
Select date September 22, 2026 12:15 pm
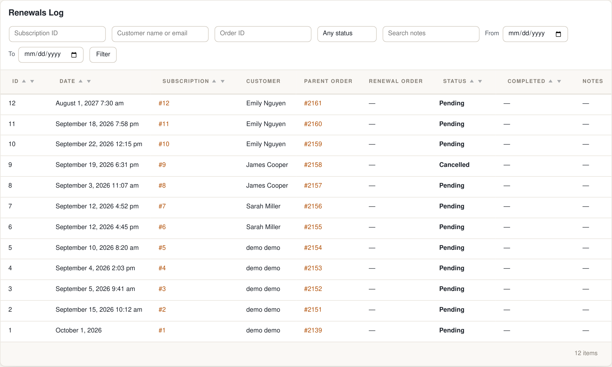click(99, 144)
